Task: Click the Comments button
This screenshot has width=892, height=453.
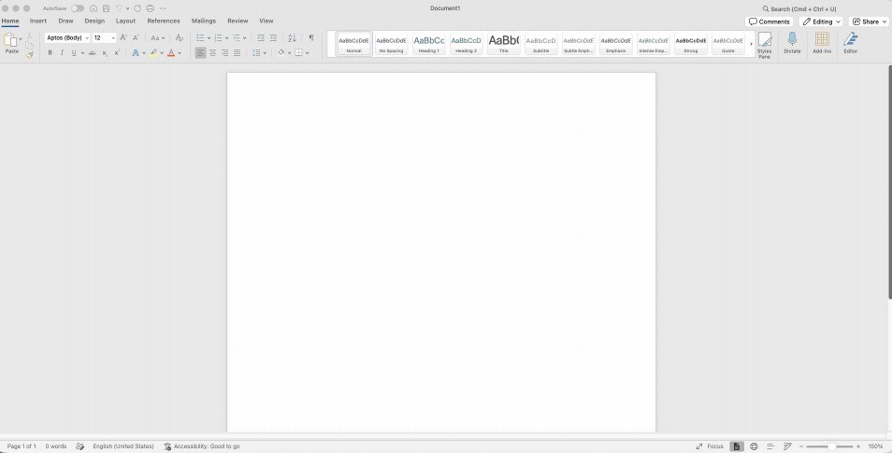Action: pyautogui.click(x=770, y=21)
